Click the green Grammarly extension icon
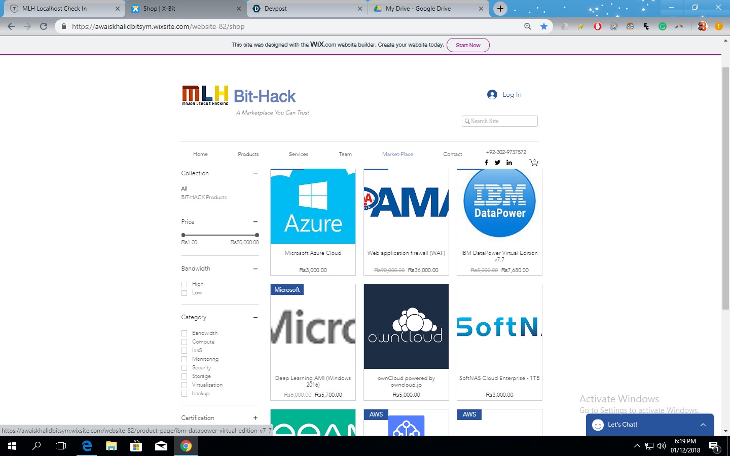The width and height of the screenshot is (730, 456). [x=663, y=26]
